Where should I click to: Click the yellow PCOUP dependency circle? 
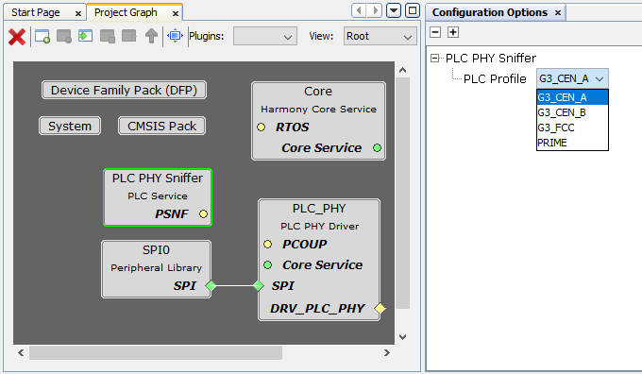(268, 245)
